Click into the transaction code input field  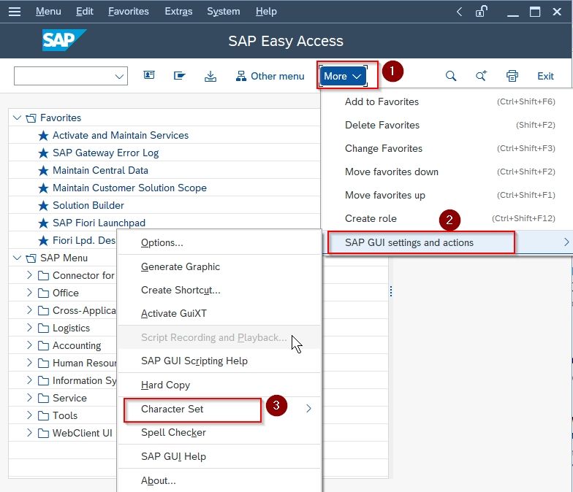(64, 76)
